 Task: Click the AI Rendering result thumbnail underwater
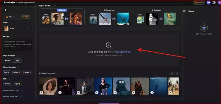(123, 19)
